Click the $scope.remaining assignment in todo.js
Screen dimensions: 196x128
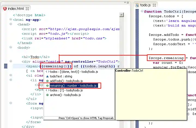pos(166,58)
